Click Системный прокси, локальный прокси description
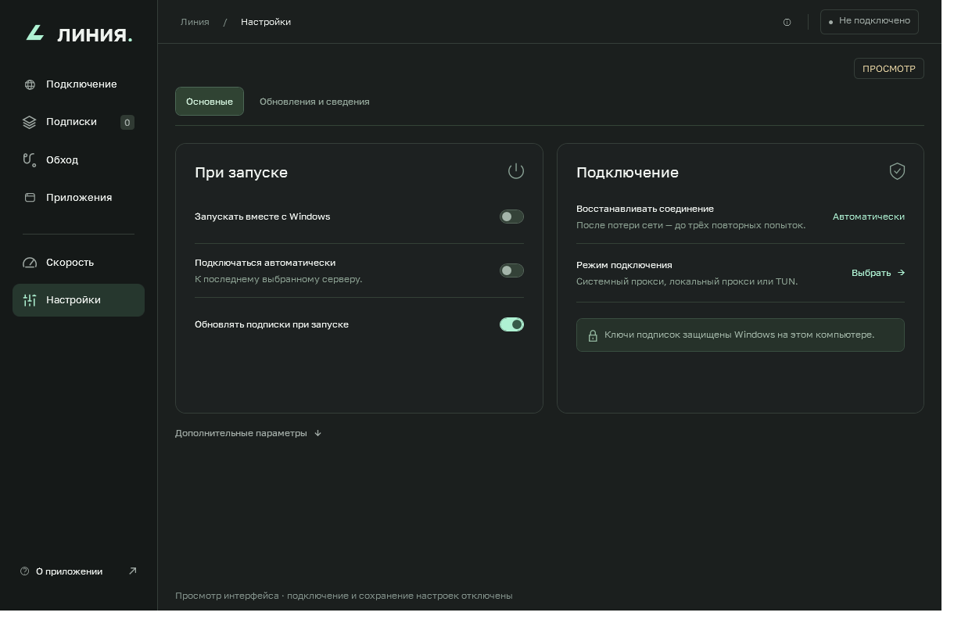 coord(687,281)
